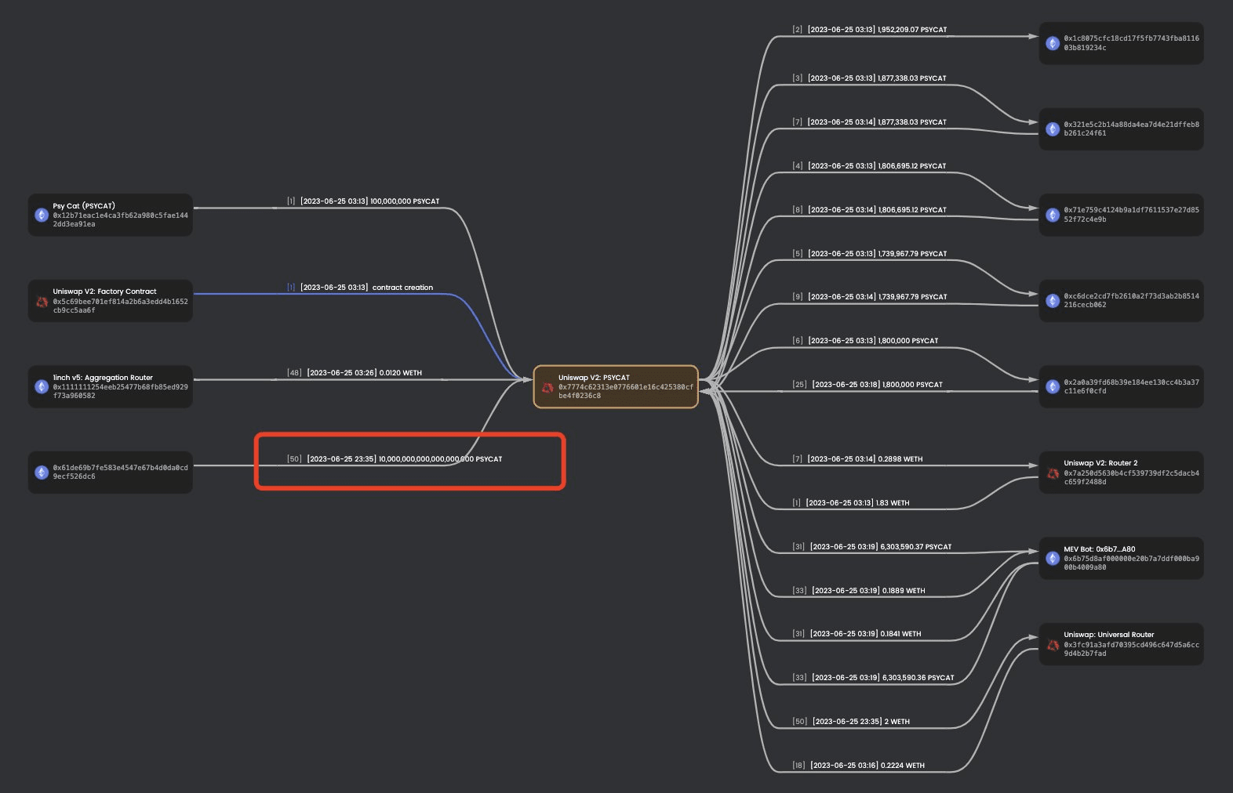Select the 0x61de69b7fe583 address node

click(111, 472)
